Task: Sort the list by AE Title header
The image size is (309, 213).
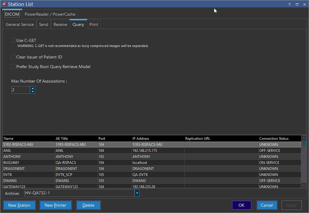Action: coord(62,138)
